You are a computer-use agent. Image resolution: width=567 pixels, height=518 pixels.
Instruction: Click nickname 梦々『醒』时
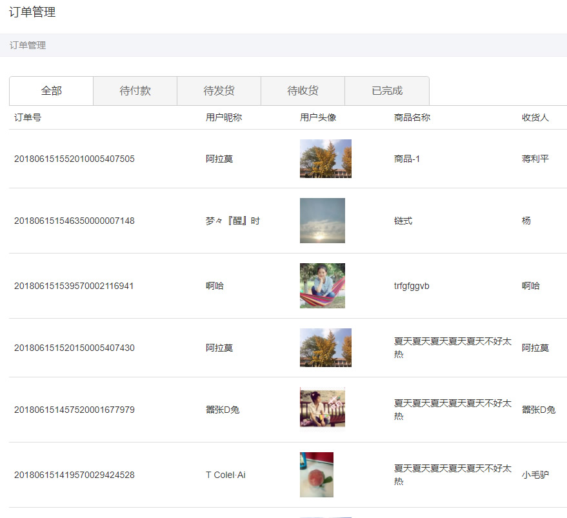[x=232, y=221]
